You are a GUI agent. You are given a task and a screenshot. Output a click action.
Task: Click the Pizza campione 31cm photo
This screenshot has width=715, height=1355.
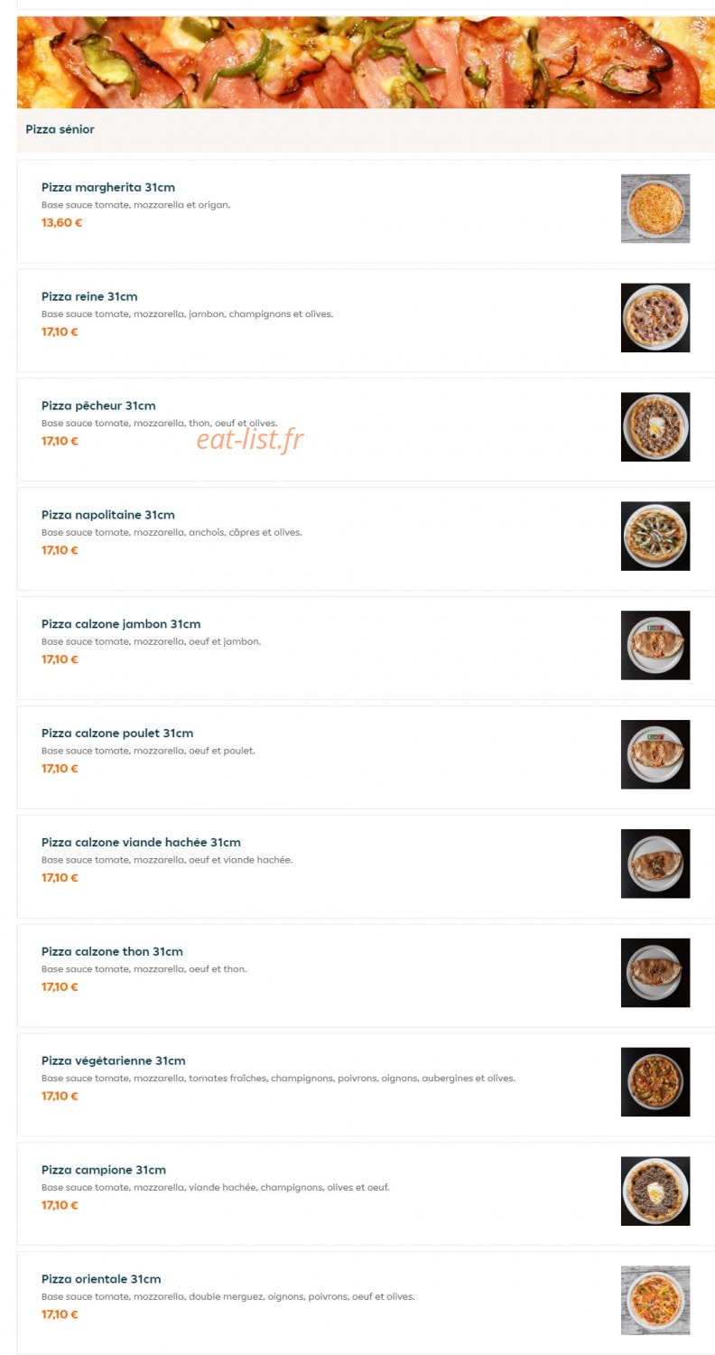click(655, 1191)
